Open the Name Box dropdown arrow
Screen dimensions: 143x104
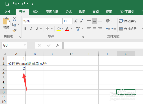point(25,45)
